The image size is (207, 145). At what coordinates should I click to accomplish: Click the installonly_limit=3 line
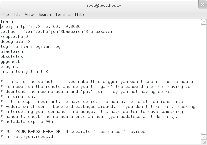pyautogui.click(x=24, y=72)
